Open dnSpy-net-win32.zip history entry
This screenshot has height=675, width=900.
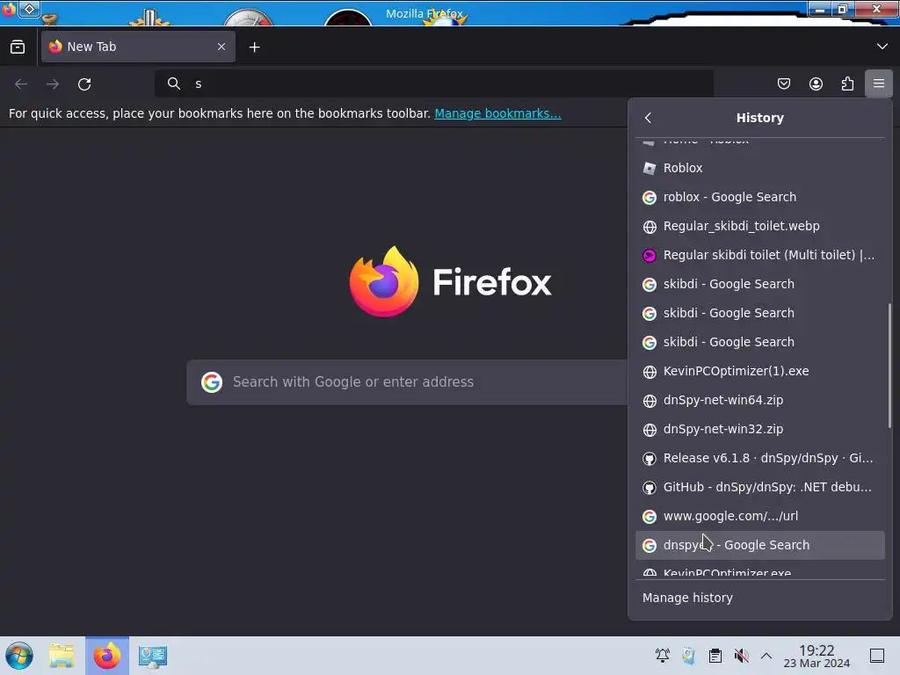coord(760,429)
